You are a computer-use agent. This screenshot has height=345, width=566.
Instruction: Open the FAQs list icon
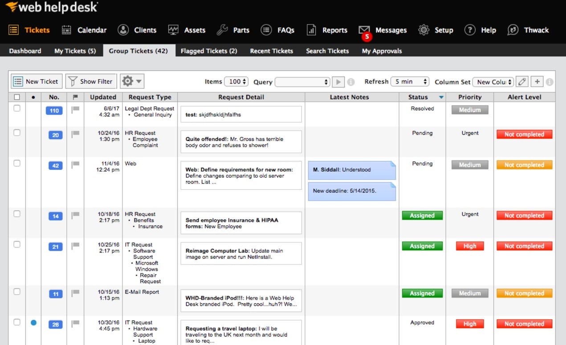click(x=266, y=30)
